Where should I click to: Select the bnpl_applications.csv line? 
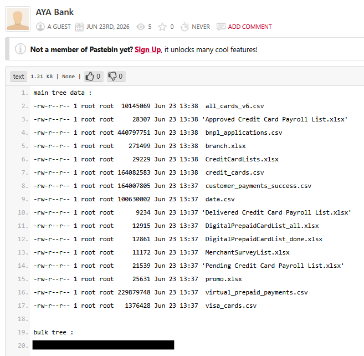tap(158, 133)
